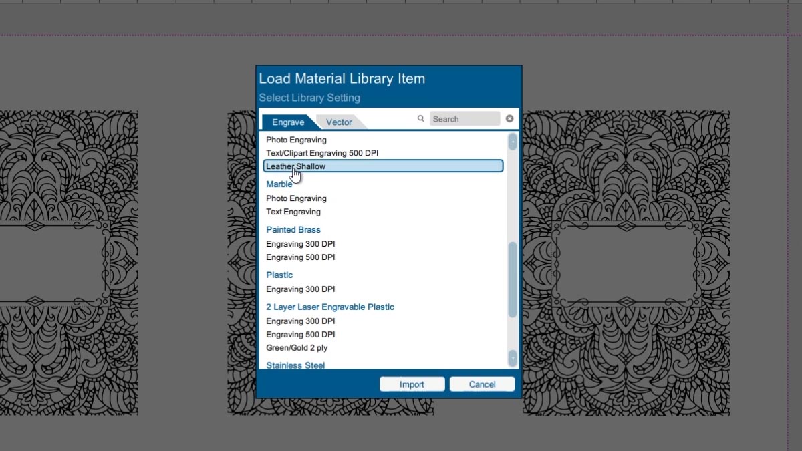Image resolution: width=802 pixels, height=451 pixels.
Task: Pick Engraving 300 DPI under Plastic
Action: click(x=301, y=289)
